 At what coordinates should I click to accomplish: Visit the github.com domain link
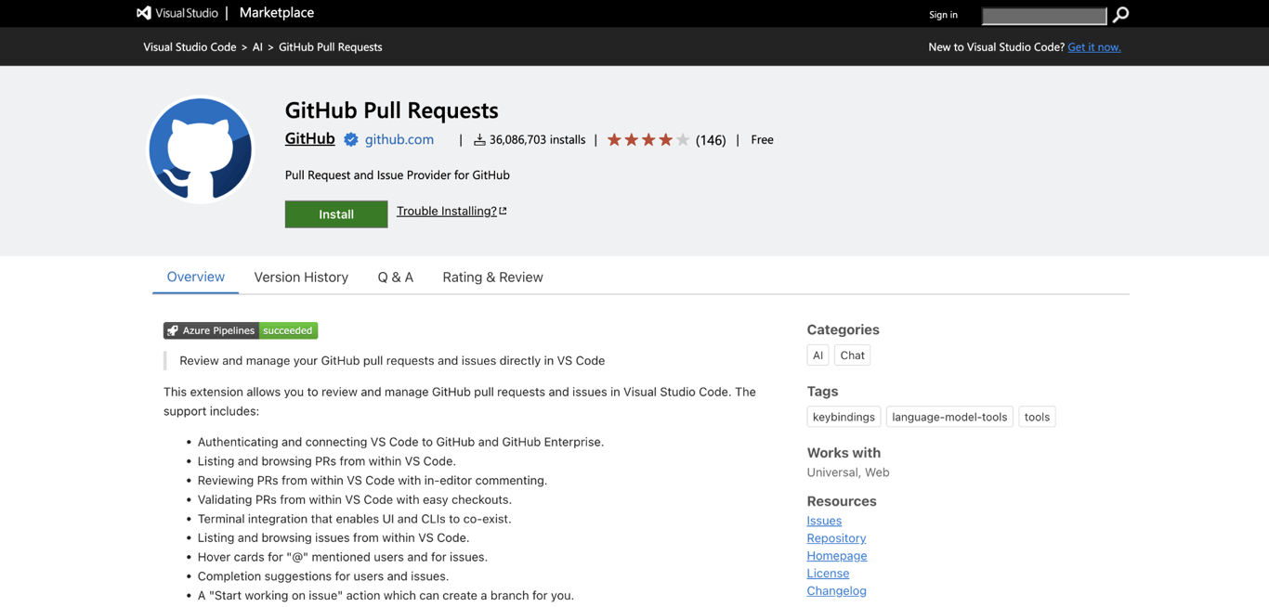click(399, 139)
